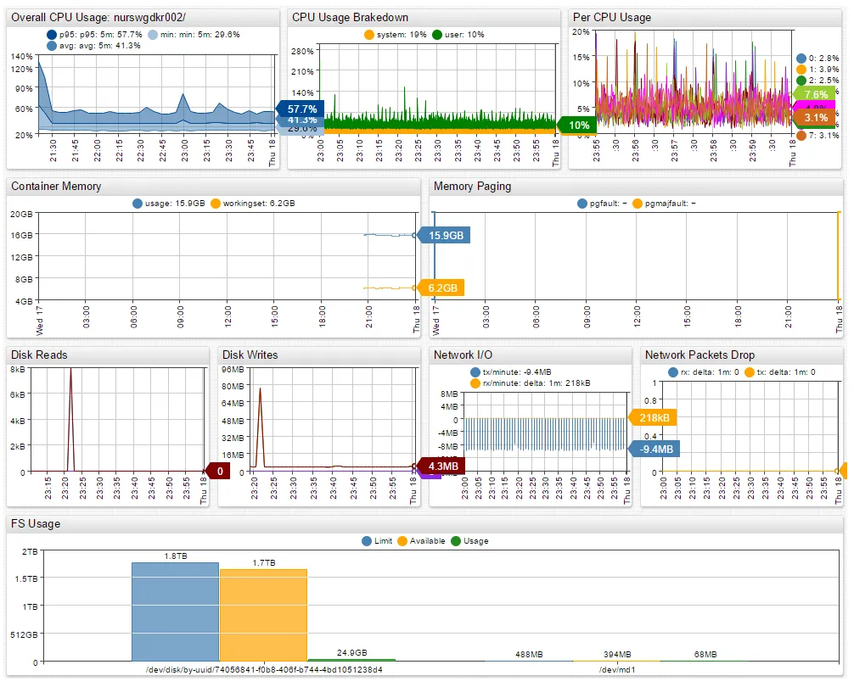Click the workingset legend dot
The image size is (854, 687).
[x=216, y=204]
